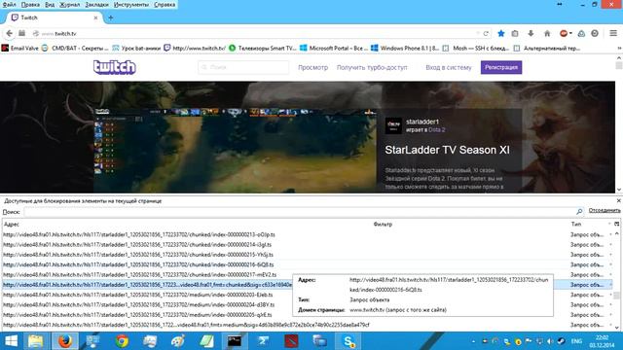Click the Steam icon in system tray
Image resolution: width=623 pixels, height=350 pixels.
click(x=561, y=341)
